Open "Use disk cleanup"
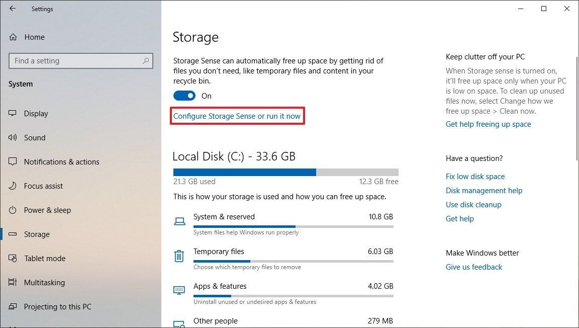The height and width of the screenshot is (328, 579). [x=473, y=204]
